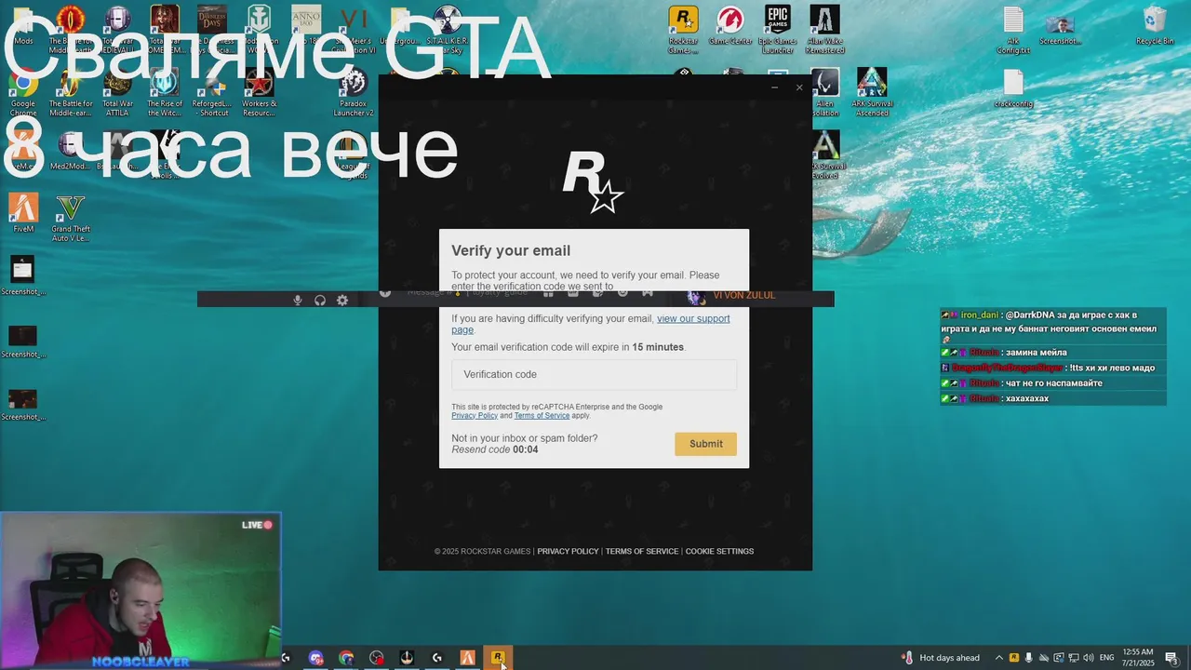Open the Recycle Bin
1191x670 pixels.
(x=1155, y=26)
